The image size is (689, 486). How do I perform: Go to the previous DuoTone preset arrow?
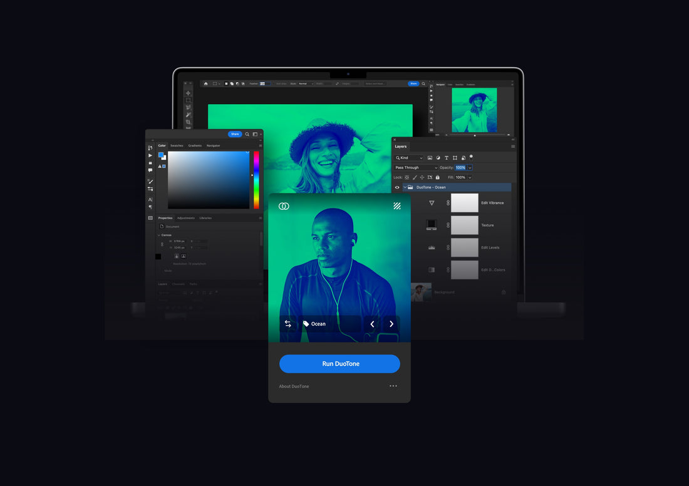coord(372,324)
